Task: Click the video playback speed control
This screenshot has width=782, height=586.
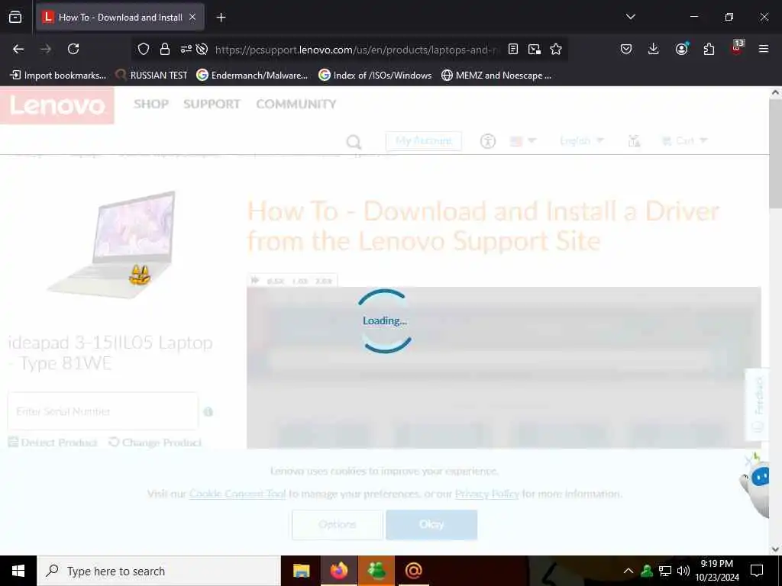Action: (x=292, y=281)
